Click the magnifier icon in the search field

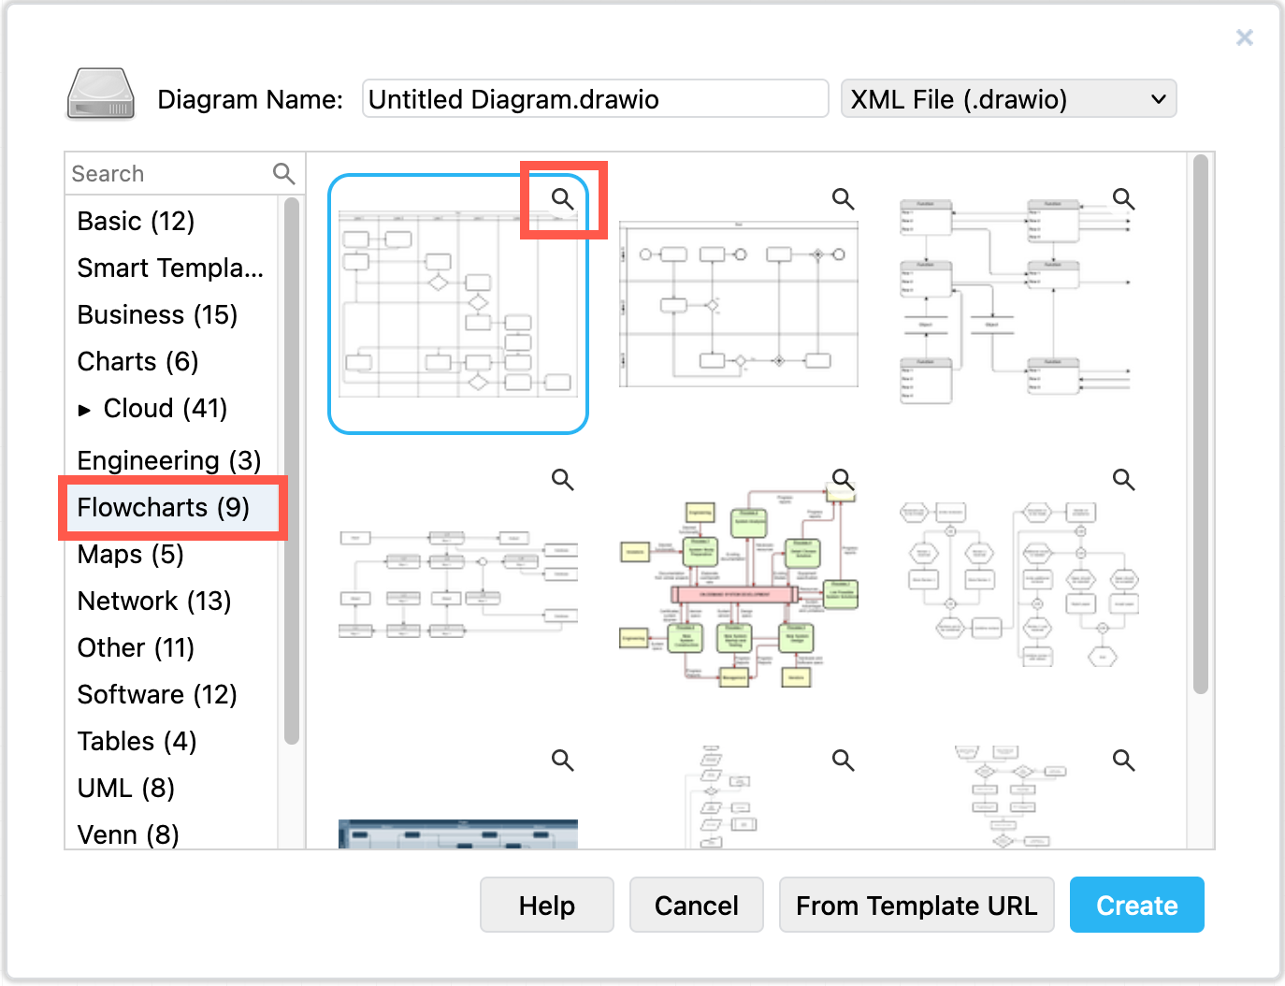pyautogui.click(x=283, y=173)
